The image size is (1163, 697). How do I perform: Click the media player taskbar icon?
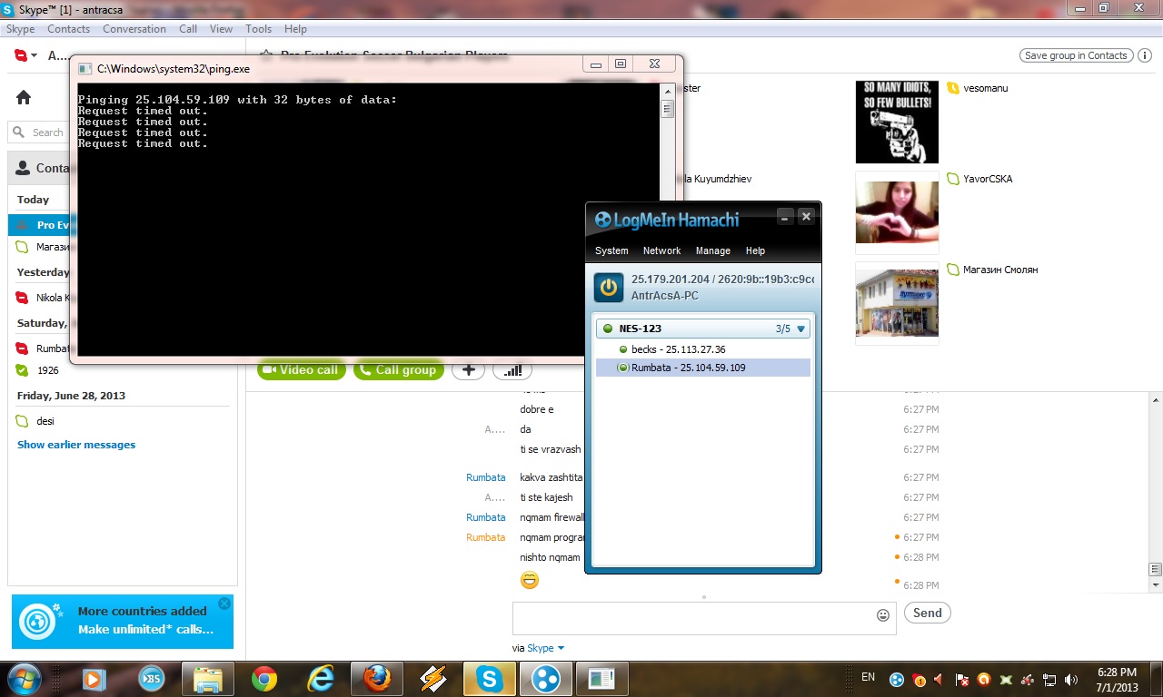pyautogui.click(x=94, y=679)
